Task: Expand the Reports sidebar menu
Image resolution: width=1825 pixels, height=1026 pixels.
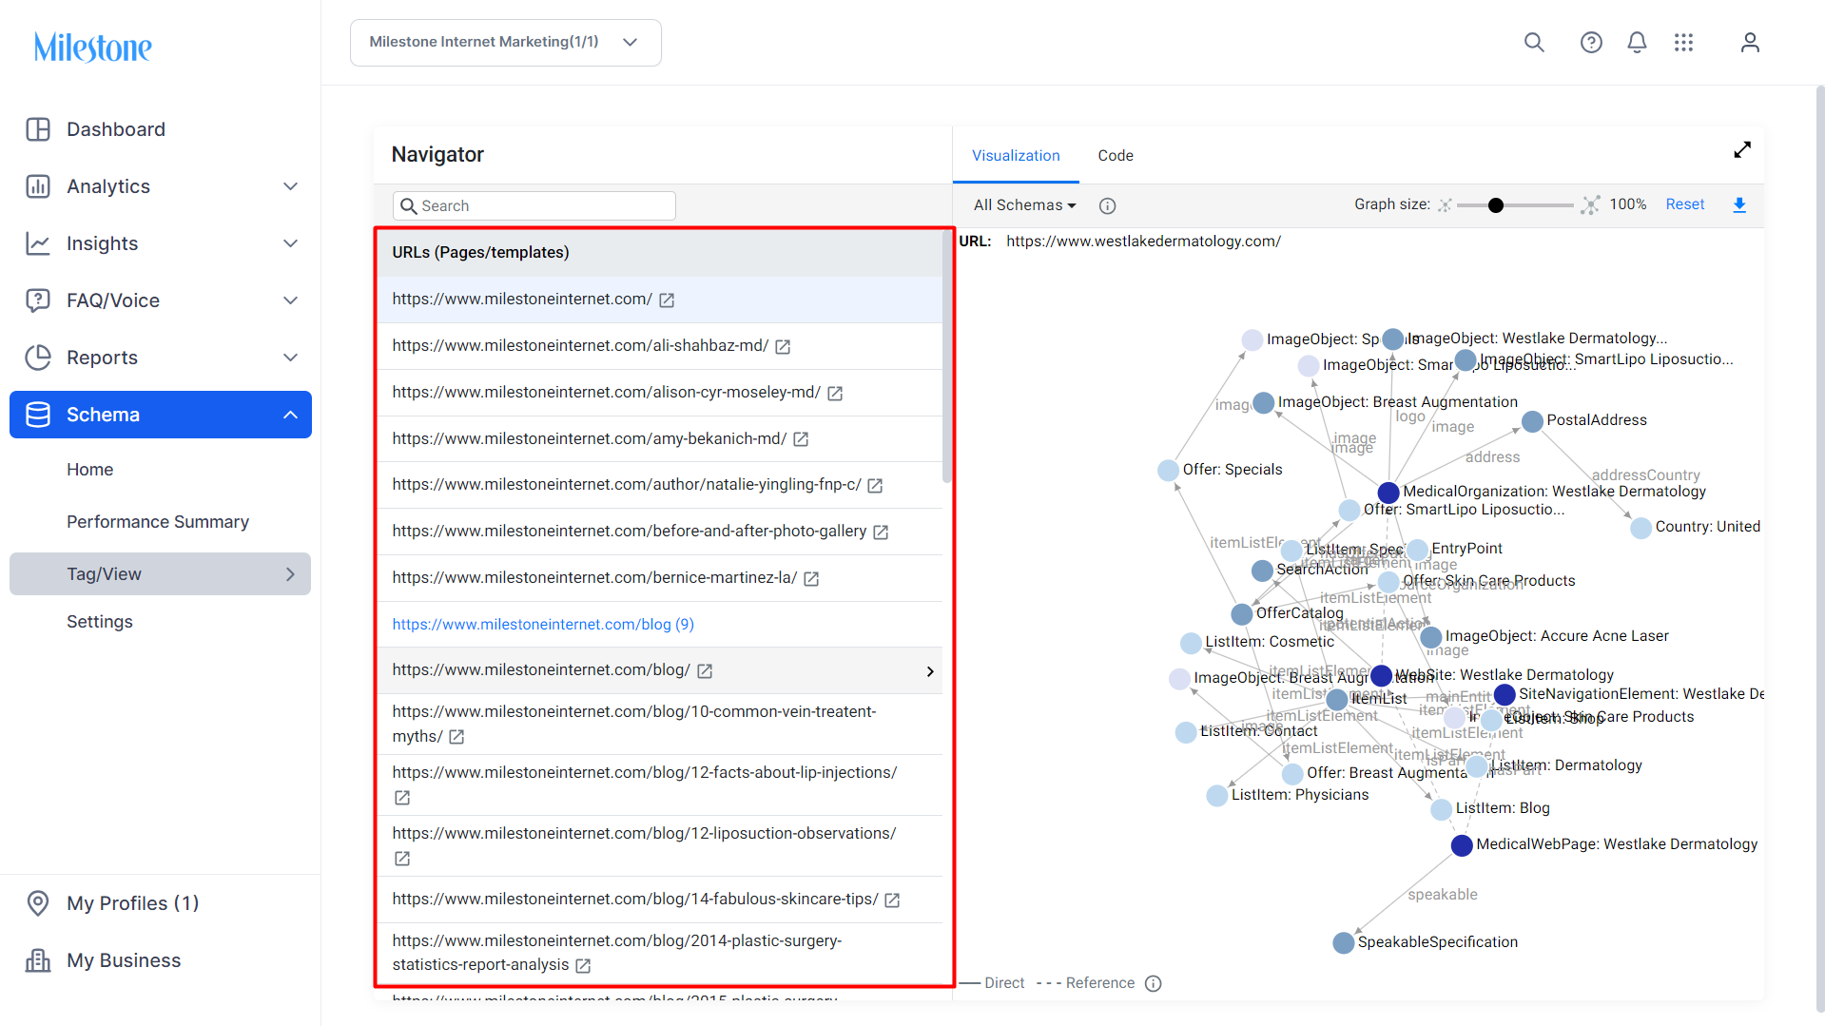Action: [291, 358]
